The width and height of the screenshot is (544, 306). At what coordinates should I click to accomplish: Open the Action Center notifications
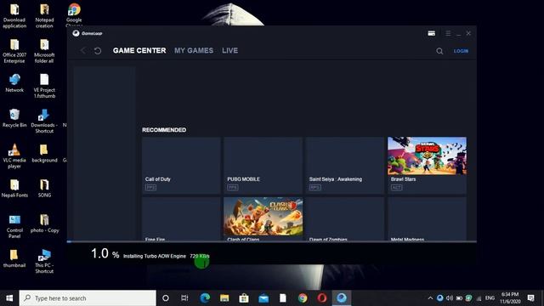click(530, 298)
